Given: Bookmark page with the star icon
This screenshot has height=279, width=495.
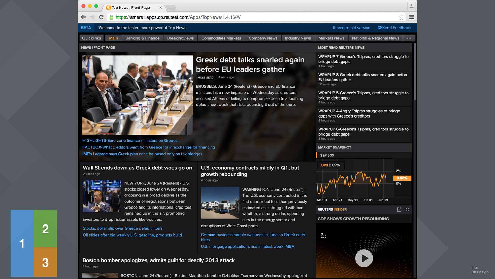Looking at the screenshot, I should (401, 17).
